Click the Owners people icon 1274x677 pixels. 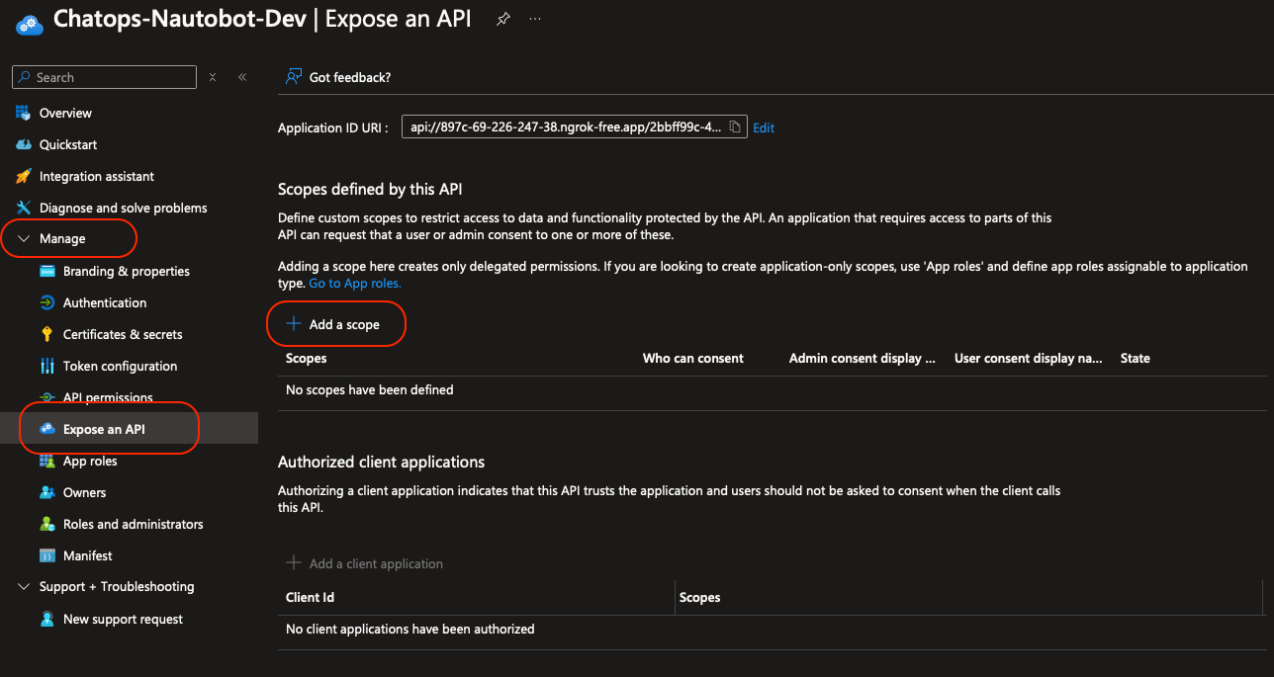(x=46, y=492)
